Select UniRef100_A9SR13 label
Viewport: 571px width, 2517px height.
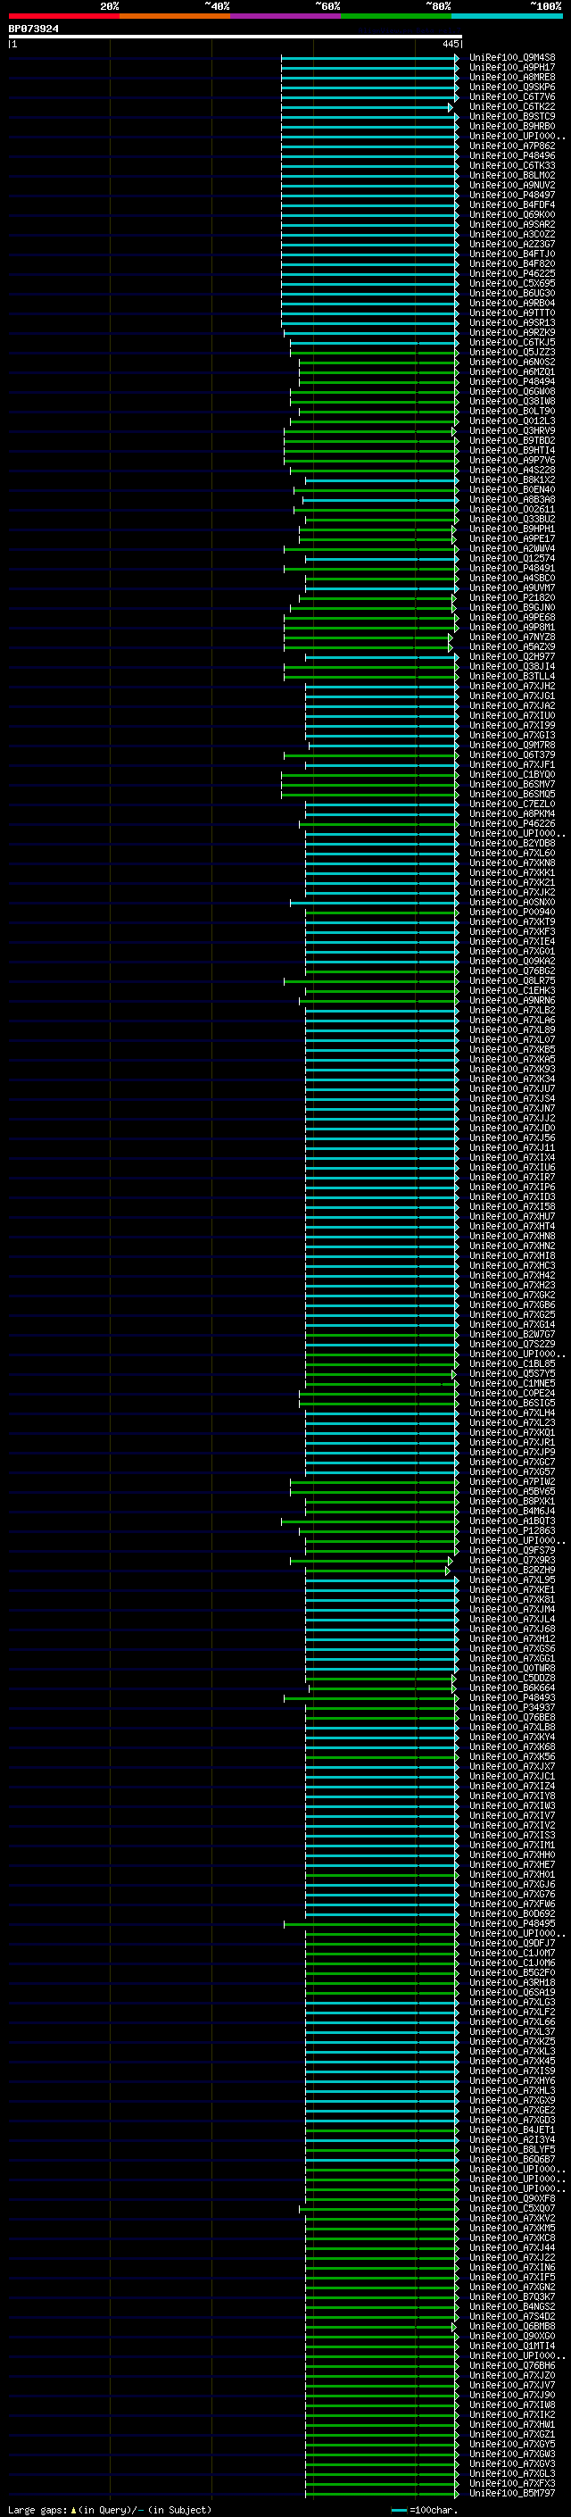click(x=512, y=322)
